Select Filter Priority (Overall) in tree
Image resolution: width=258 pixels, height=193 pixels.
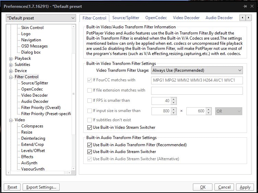click(x=41, y=108)
